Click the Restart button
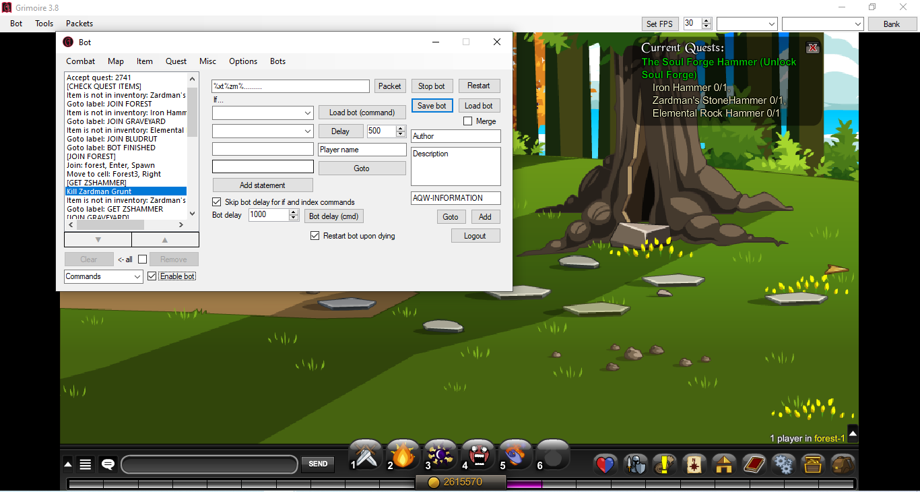 click(x=479, y=86)
